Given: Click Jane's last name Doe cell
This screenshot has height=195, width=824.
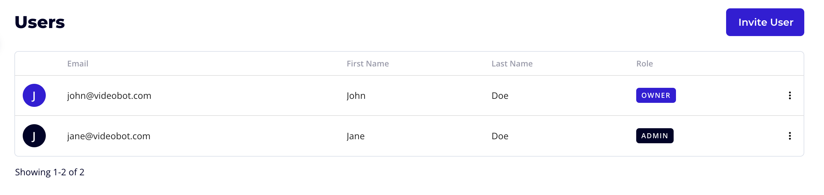Looking at the screenshot, I should point(500,136).
